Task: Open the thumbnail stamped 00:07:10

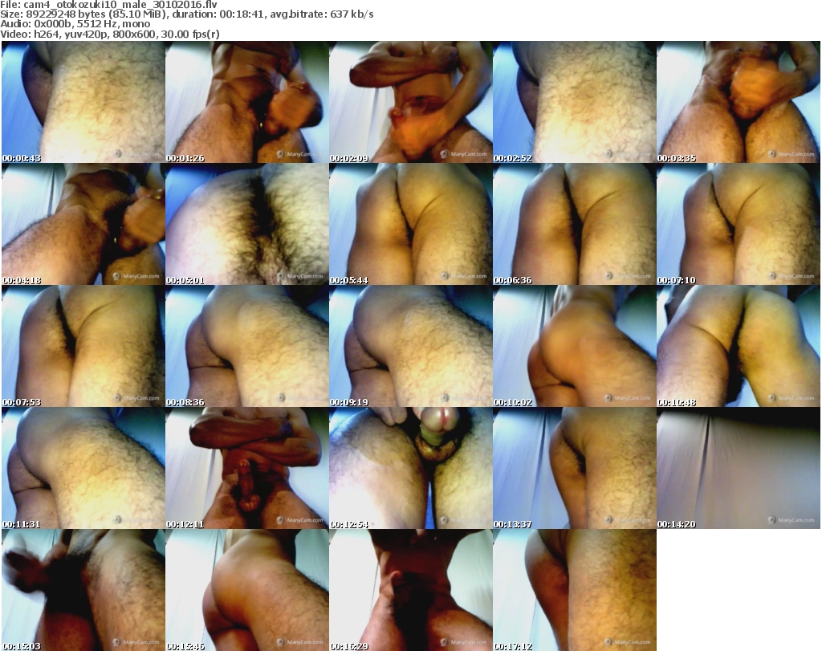Action: tap(739, 224)
